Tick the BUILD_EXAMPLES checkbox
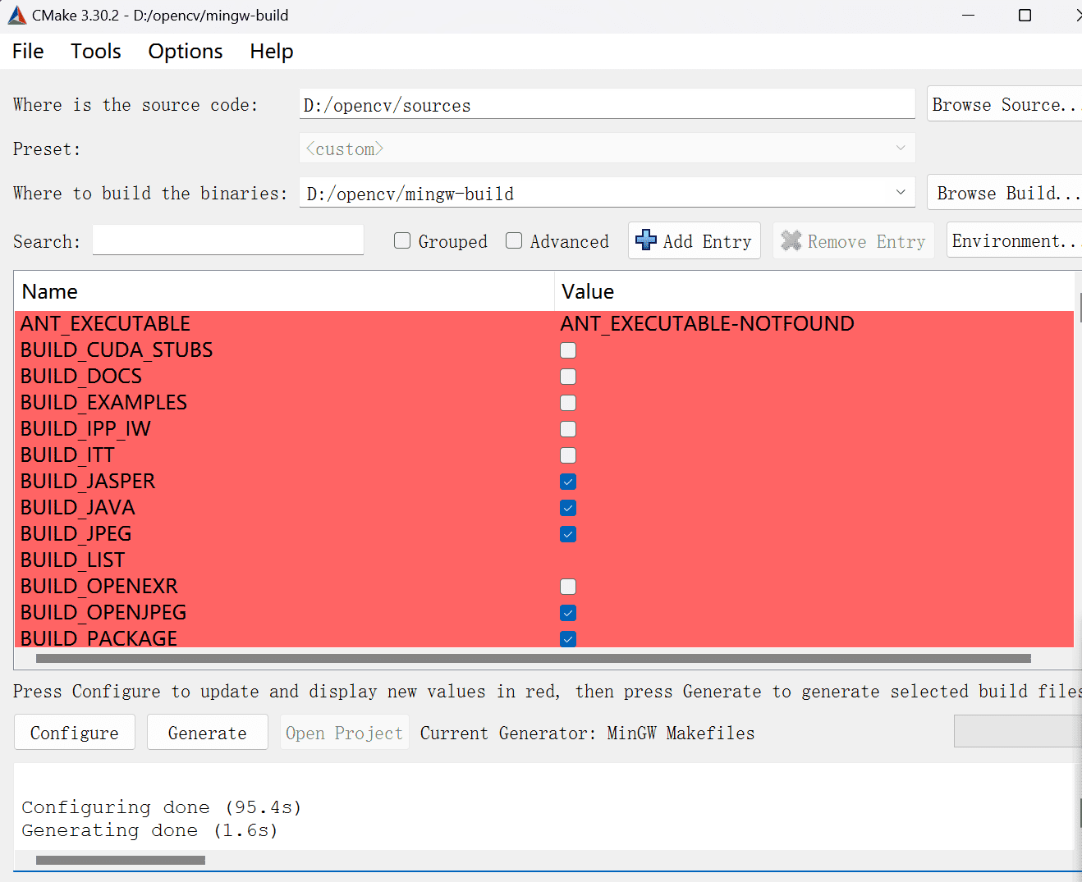This screenshot has height=882, width=1082. (x=568, y=403)
